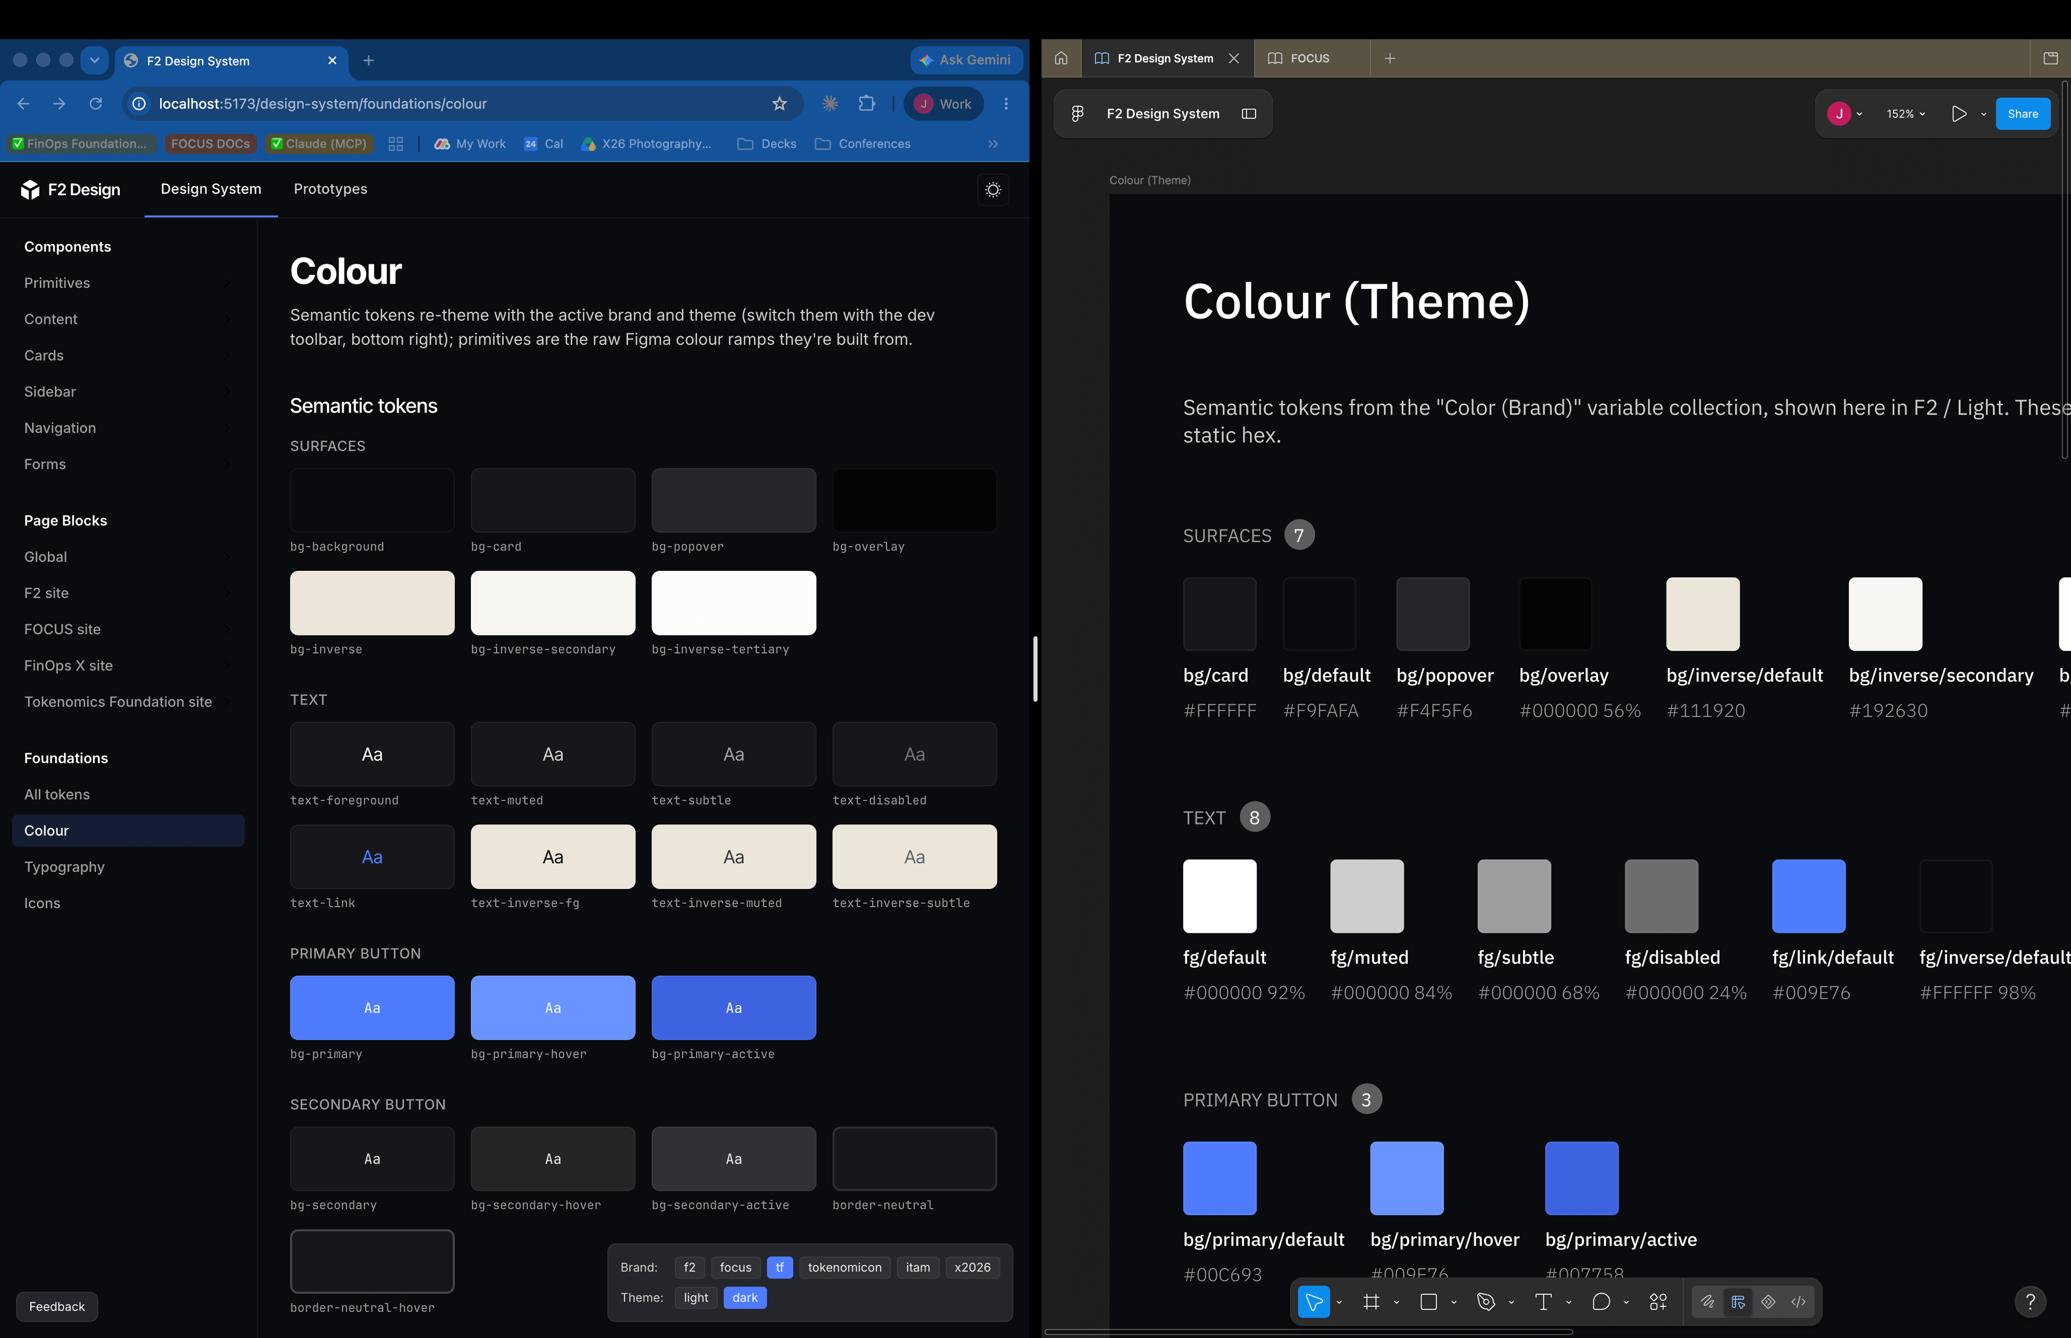Screen dimensions: 2071x1338
Task: Open Figma zoom level 152% dropdown
Action: (x=1906, y=114)
